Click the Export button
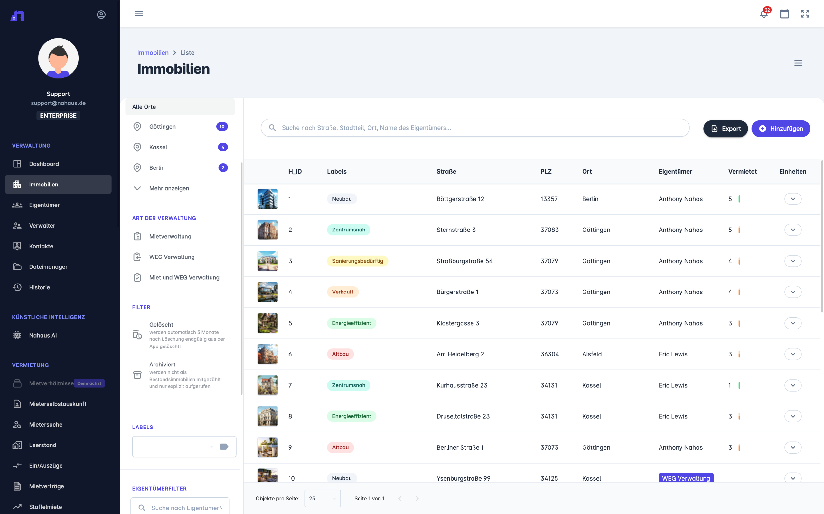The width and height of the screenshot is (824, 514). [725, 129]
